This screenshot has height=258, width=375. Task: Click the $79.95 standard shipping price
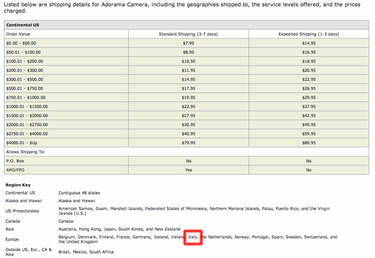coord(188,143)
